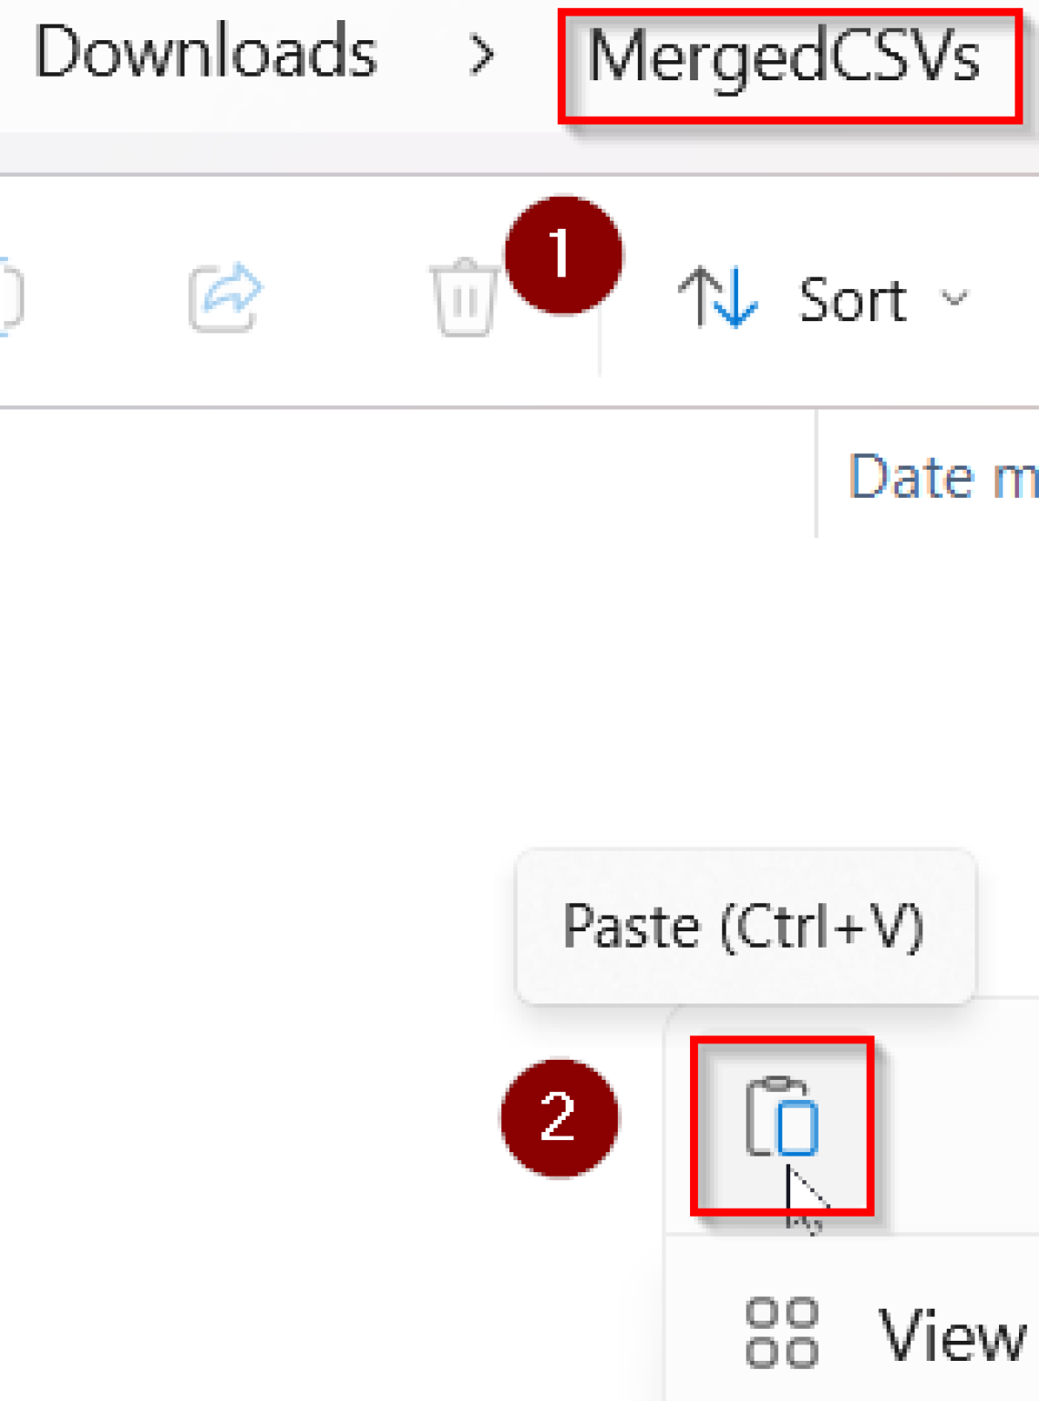Click the Sort arrows icon
The image size is (1039, 1401).
[x=720, y=298]
